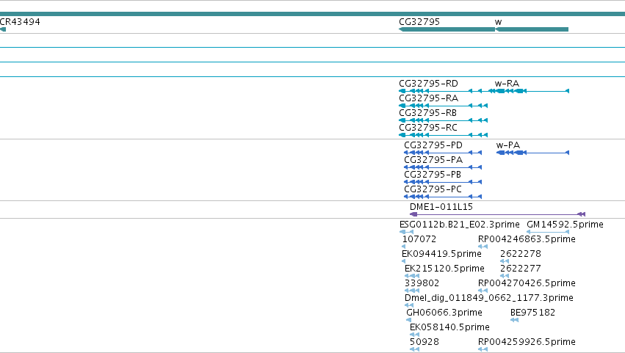625x353 pixels.
Task: Click the GM14592.5prime EST glyph
Action: coord(548,232)
